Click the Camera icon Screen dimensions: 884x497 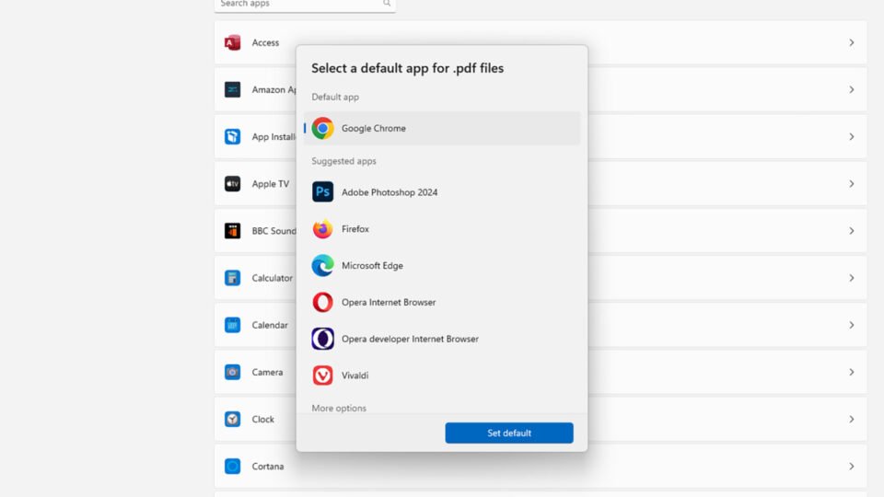coord(232,372)
